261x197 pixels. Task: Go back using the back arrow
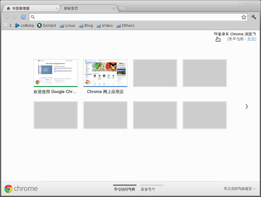click(6, 17)
